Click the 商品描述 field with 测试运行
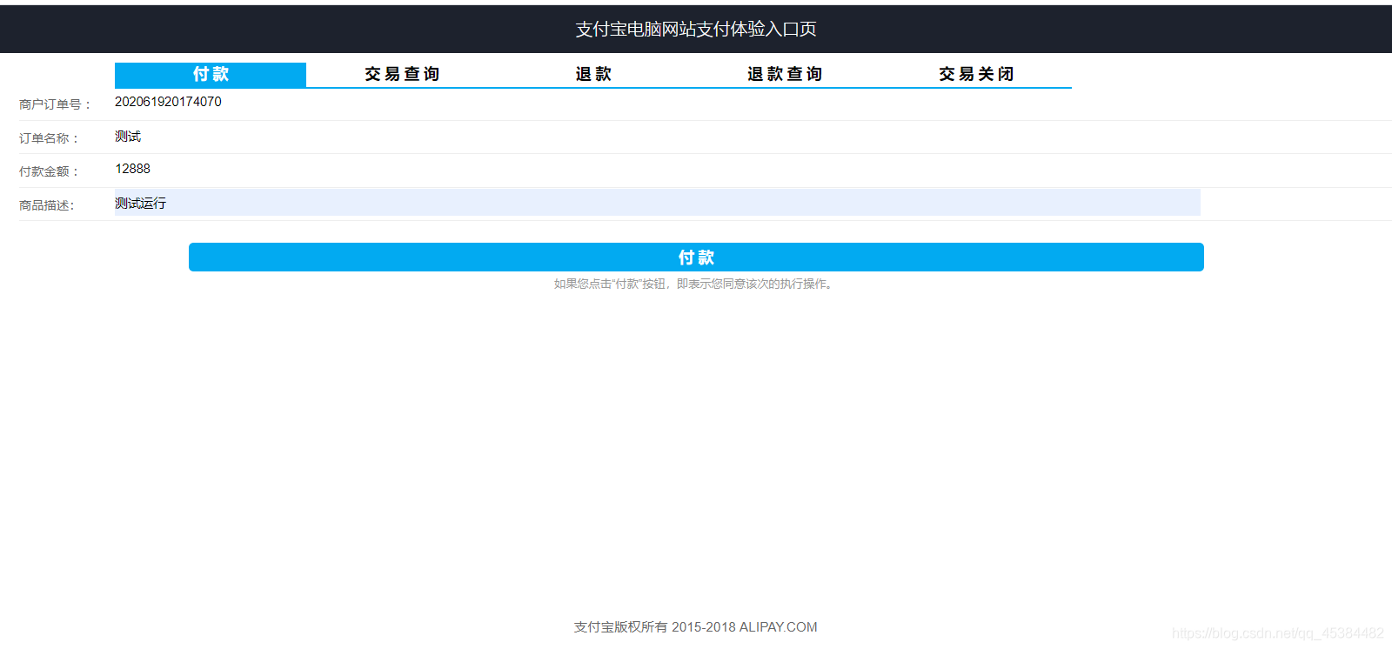This screenshot has height=649, width=1392. pyautogui.click(x=658, y=203)
